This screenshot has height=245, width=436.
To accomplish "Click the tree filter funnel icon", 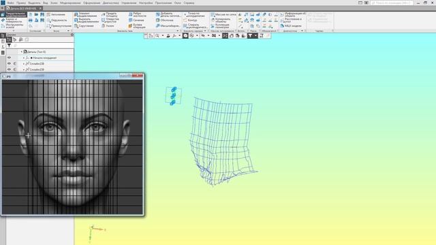I will click(9, 46).
